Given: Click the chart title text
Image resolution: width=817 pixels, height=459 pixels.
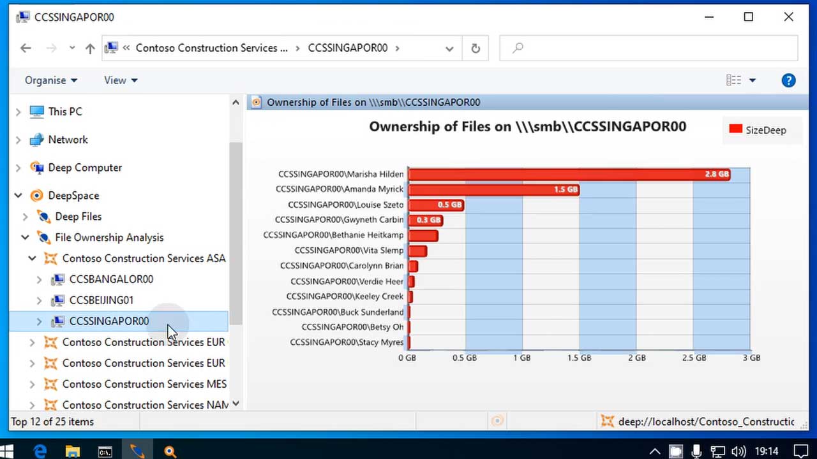Looking at the screenshot, I should coord(527,126).
